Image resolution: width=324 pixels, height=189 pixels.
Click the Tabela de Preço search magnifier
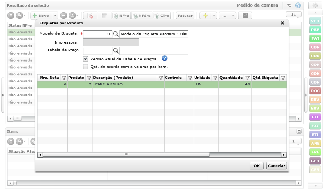pyautogui.click(x=116, y=51)
